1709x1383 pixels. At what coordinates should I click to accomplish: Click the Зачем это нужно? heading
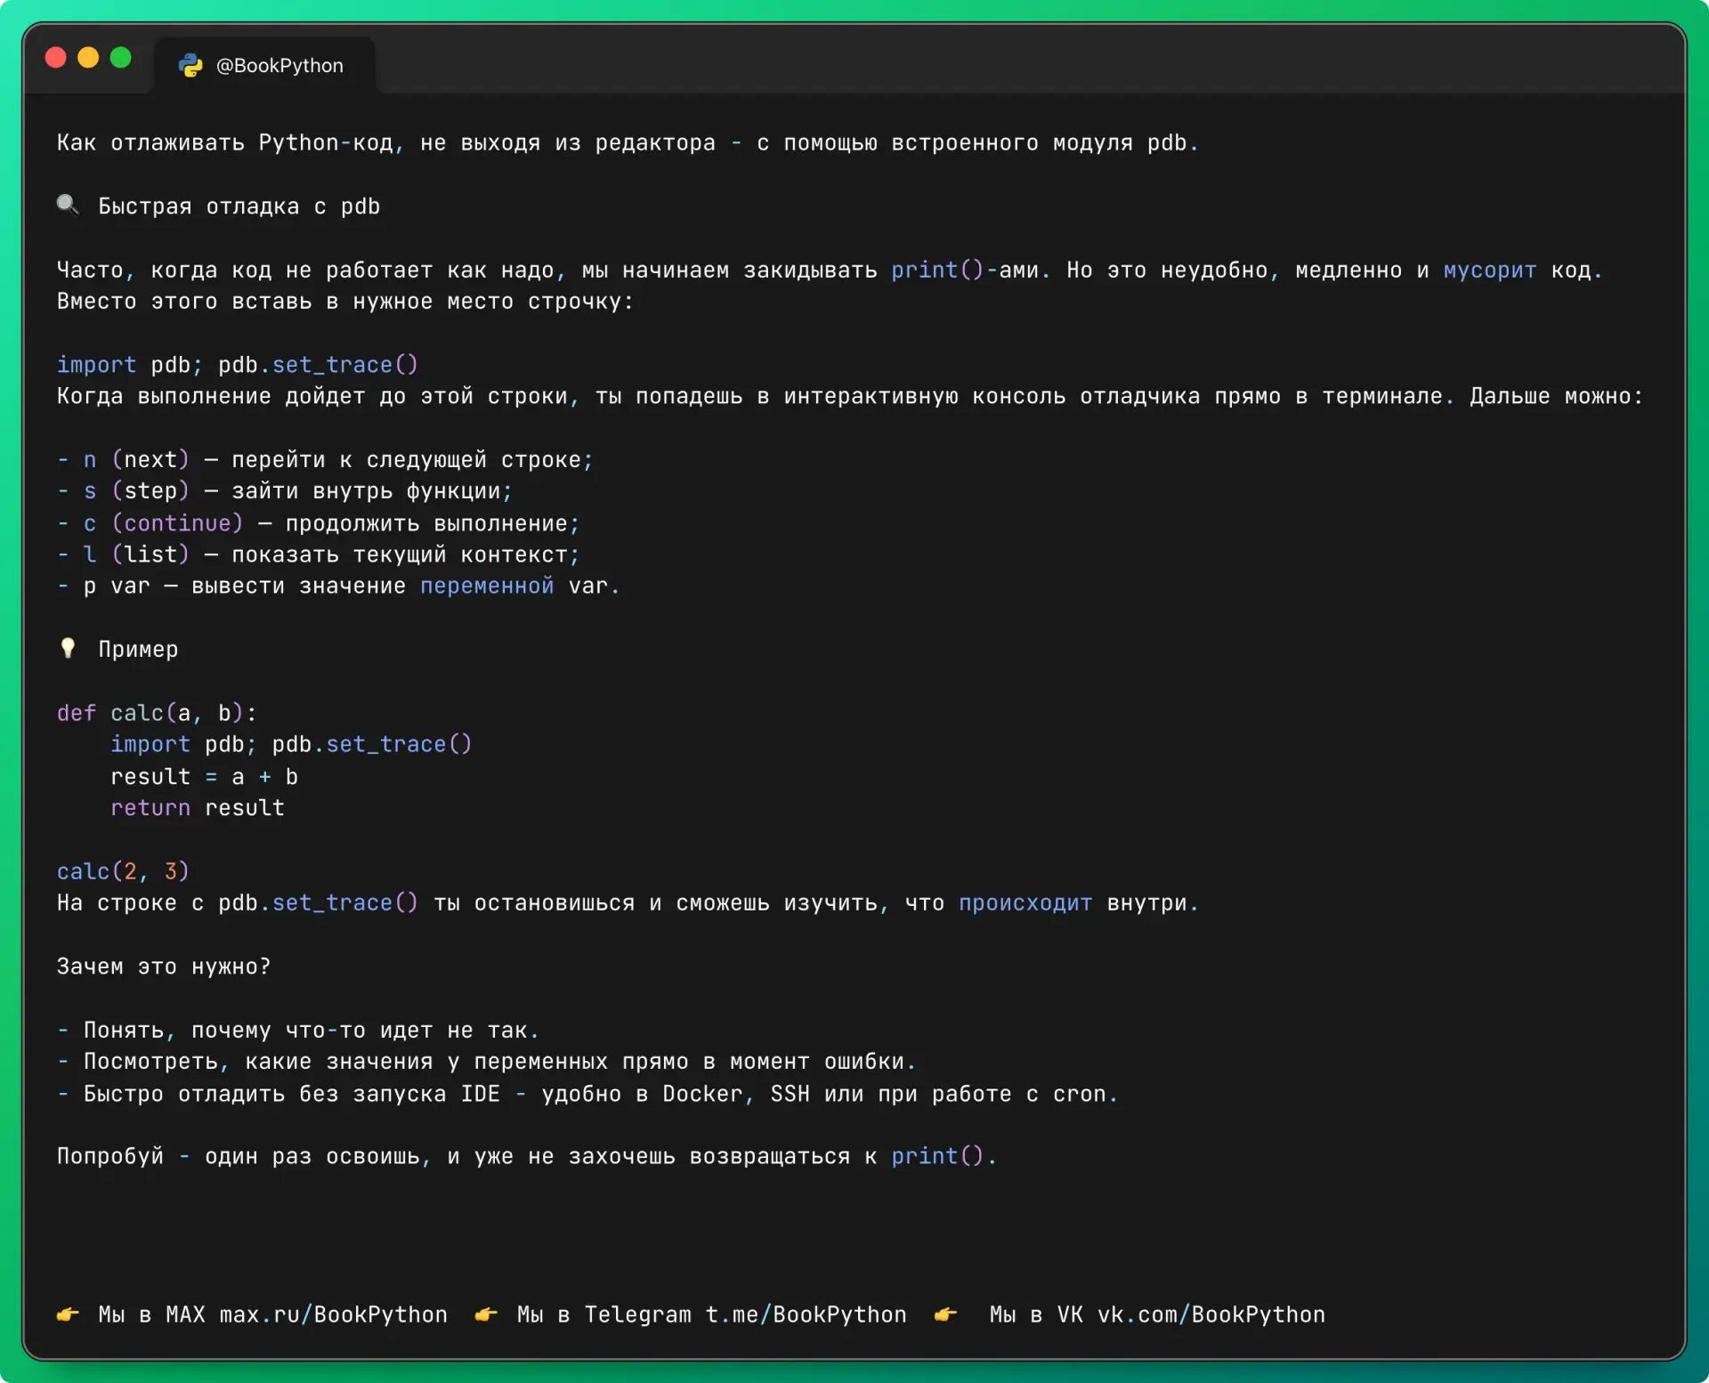click(x=164, y=966)
